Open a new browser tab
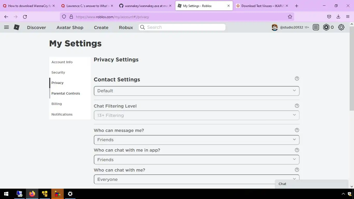Screen dimensions: 354x199 [x=297, y=6]
